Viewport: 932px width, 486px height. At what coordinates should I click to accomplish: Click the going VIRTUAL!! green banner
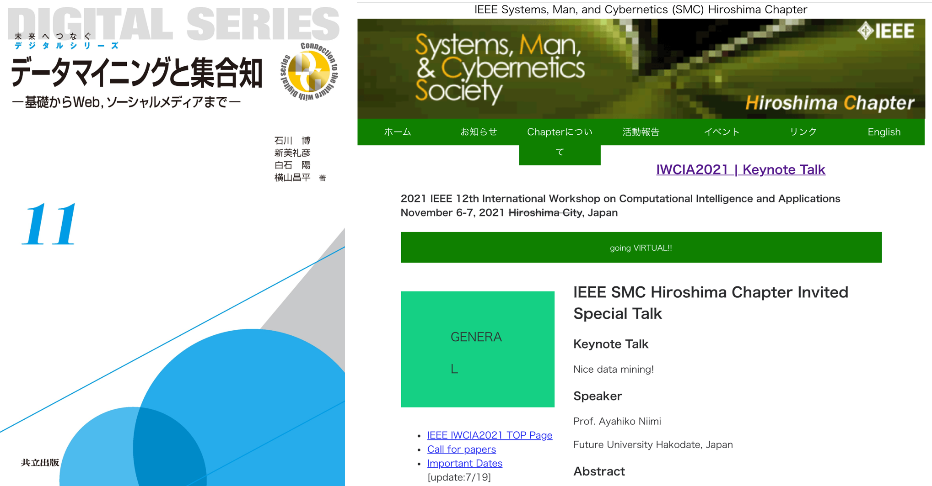[x=641, y=248]
